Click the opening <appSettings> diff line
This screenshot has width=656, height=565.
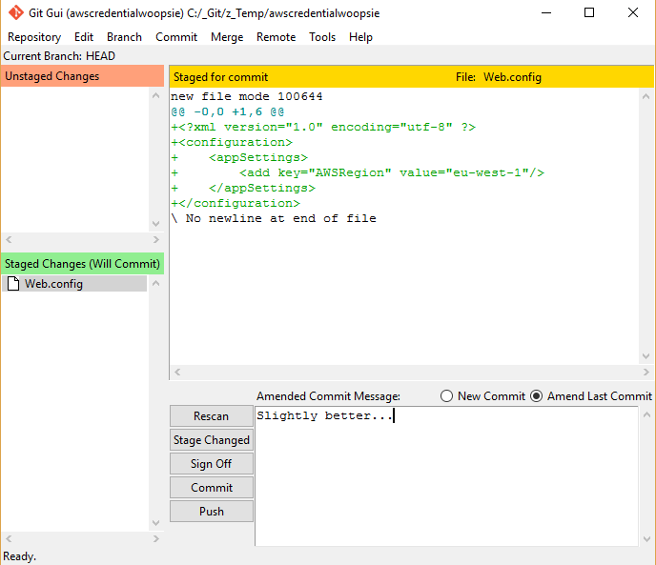click(x=239, y=157)
